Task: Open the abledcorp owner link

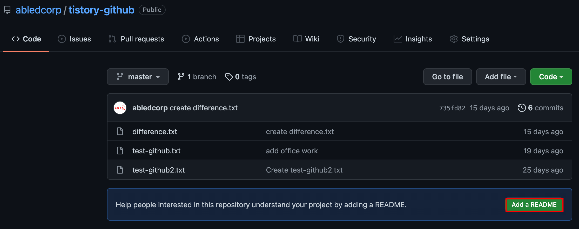Action: [x=38, y=10]
